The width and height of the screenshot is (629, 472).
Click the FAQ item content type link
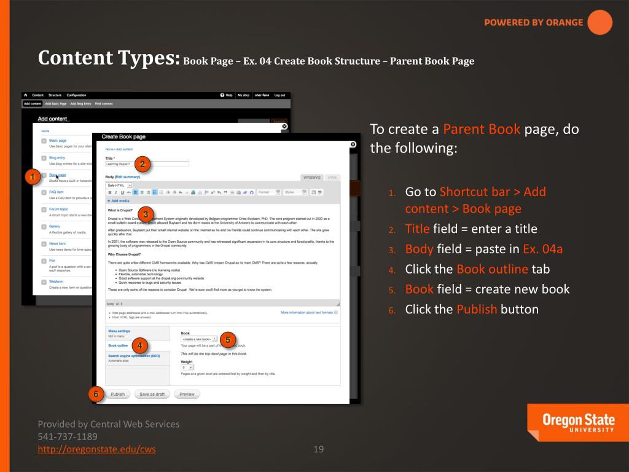[56, 192]
